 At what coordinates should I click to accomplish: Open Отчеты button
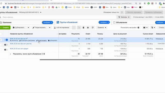[161, 28]
